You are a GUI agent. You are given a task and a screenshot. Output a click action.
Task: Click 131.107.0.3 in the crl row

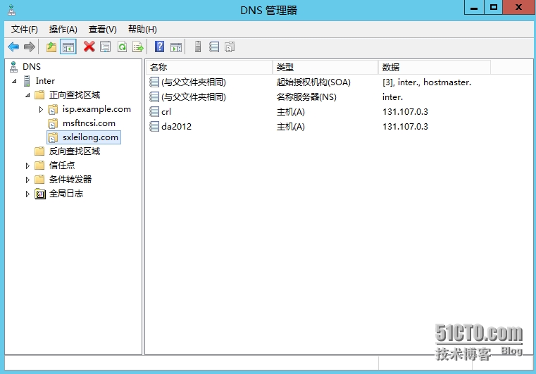tap(405, 112)
